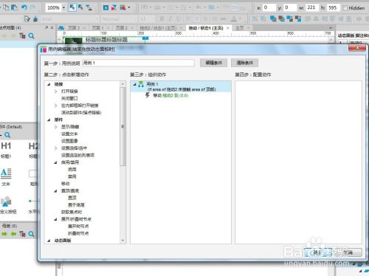The width and height of the screenshot is (369, 276).
Task: Collapse the 用例 1 case node
Action: tap(134, 84)
